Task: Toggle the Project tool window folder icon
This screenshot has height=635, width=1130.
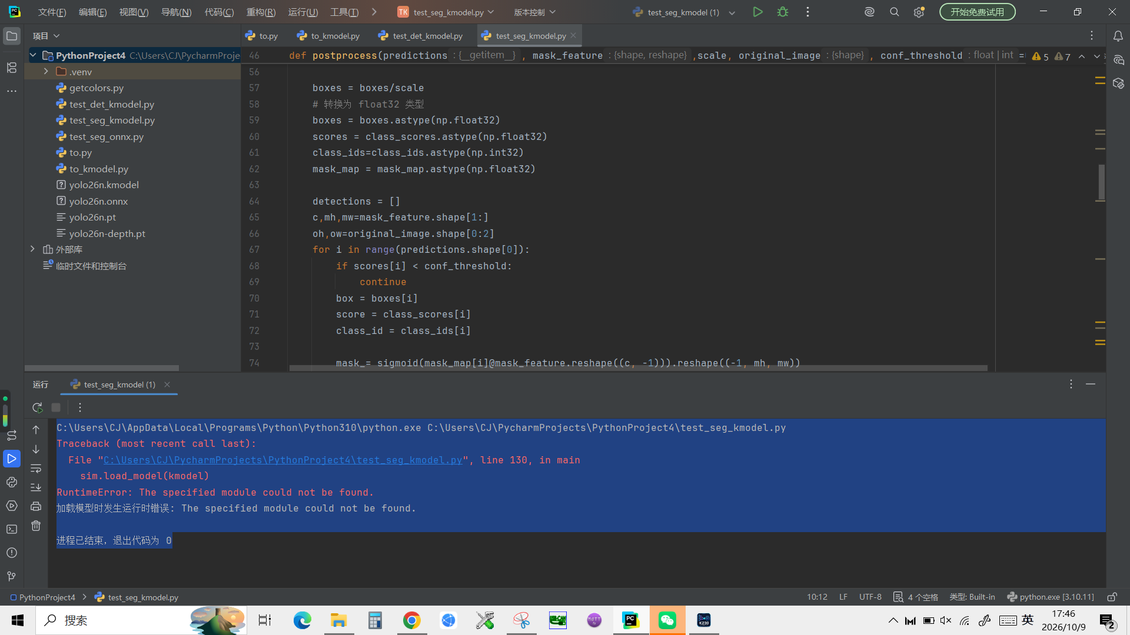Action: 12,36
